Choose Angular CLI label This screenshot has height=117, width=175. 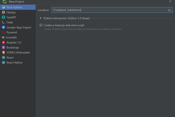point(14,43)
